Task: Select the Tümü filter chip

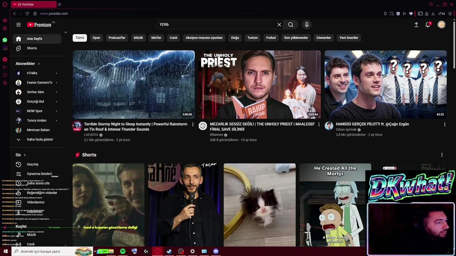Action: 80,38
